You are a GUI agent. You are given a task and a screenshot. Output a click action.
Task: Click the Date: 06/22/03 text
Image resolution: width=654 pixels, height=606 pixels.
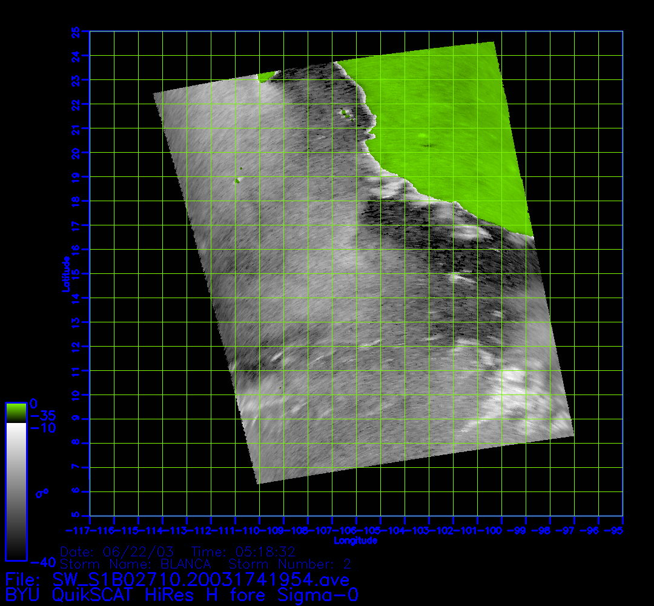click(x=117, y=551)
